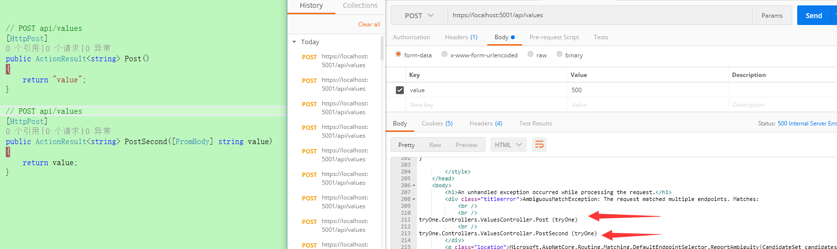Switch response view to Preview

click(x=466, y=145)
